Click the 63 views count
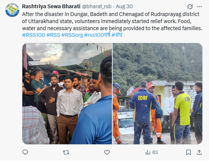The height and width of the screenshot is (161, 209). 155,152
